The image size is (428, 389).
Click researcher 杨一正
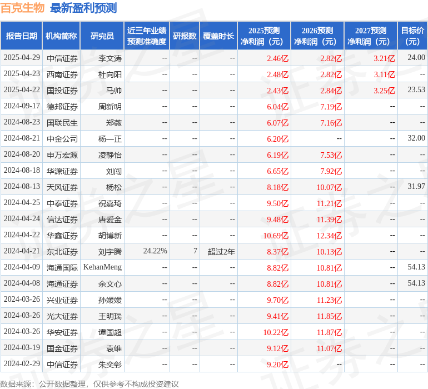[110, 139]
